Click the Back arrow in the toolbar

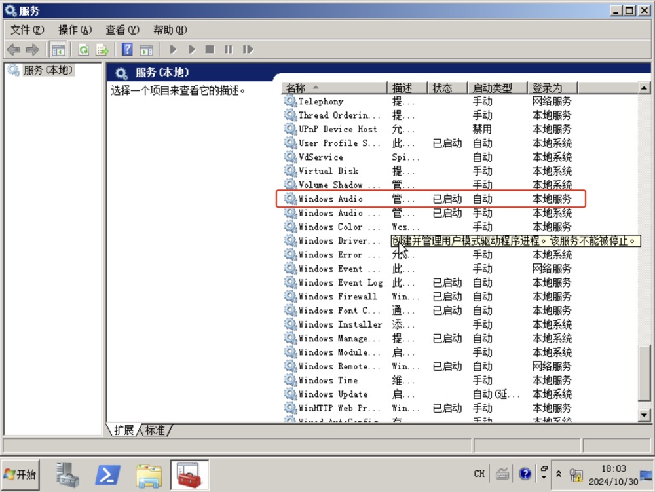click(13, 50)
